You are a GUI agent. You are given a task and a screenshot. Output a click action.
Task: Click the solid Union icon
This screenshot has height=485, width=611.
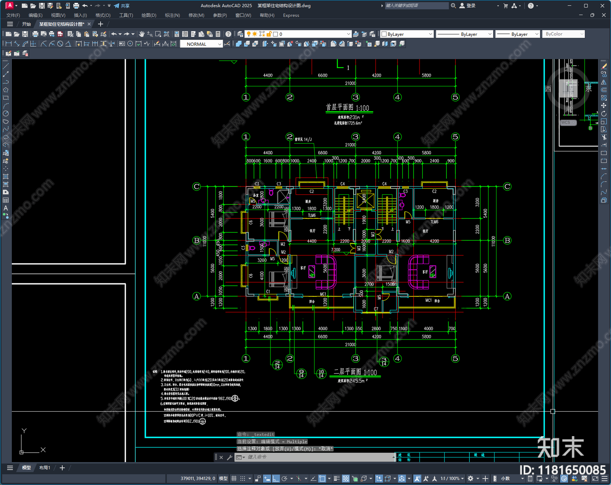click(239, 44)
